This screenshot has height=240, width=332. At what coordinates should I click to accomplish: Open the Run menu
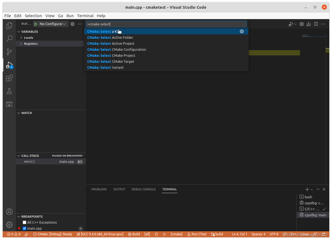click(70, 16)
